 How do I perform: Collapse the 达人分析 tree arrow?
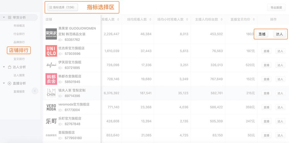(4, 67)
